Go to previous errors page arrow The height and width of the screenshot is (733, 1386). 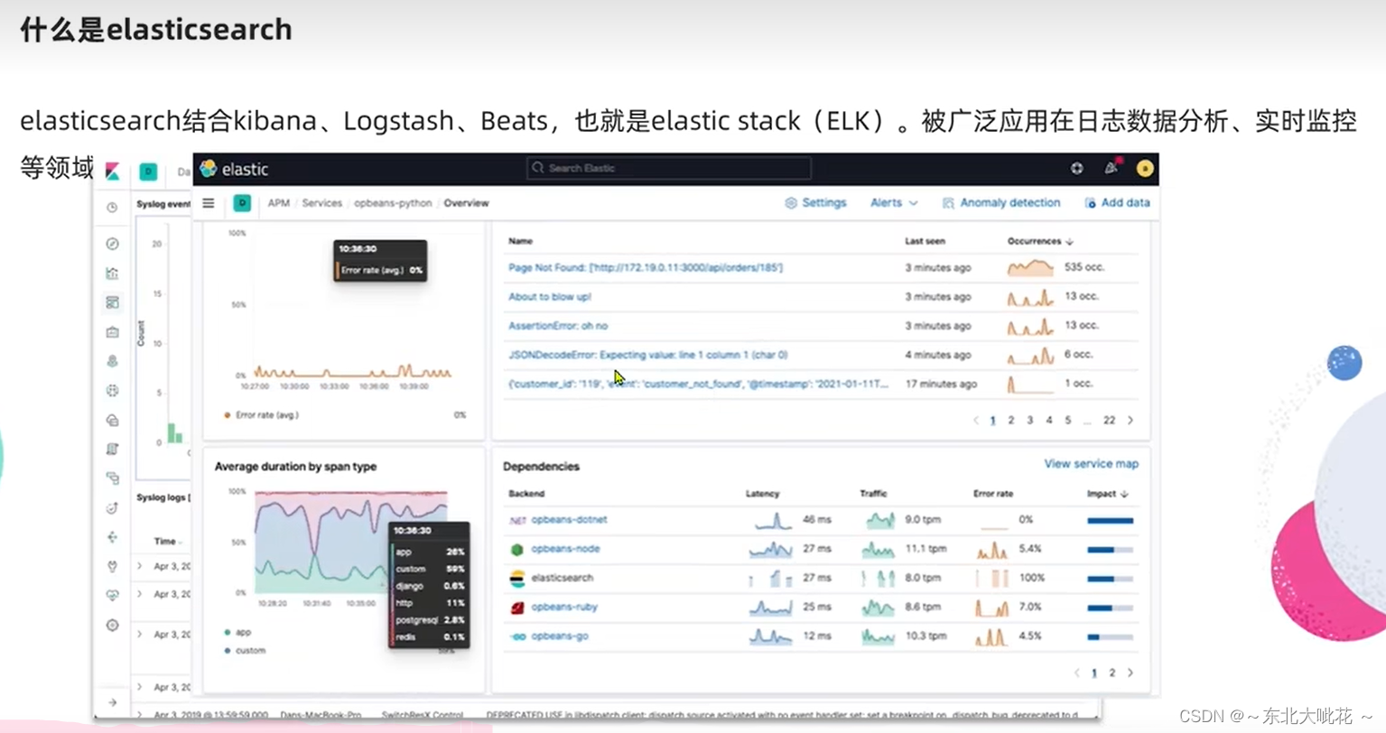tap(975, 420)
